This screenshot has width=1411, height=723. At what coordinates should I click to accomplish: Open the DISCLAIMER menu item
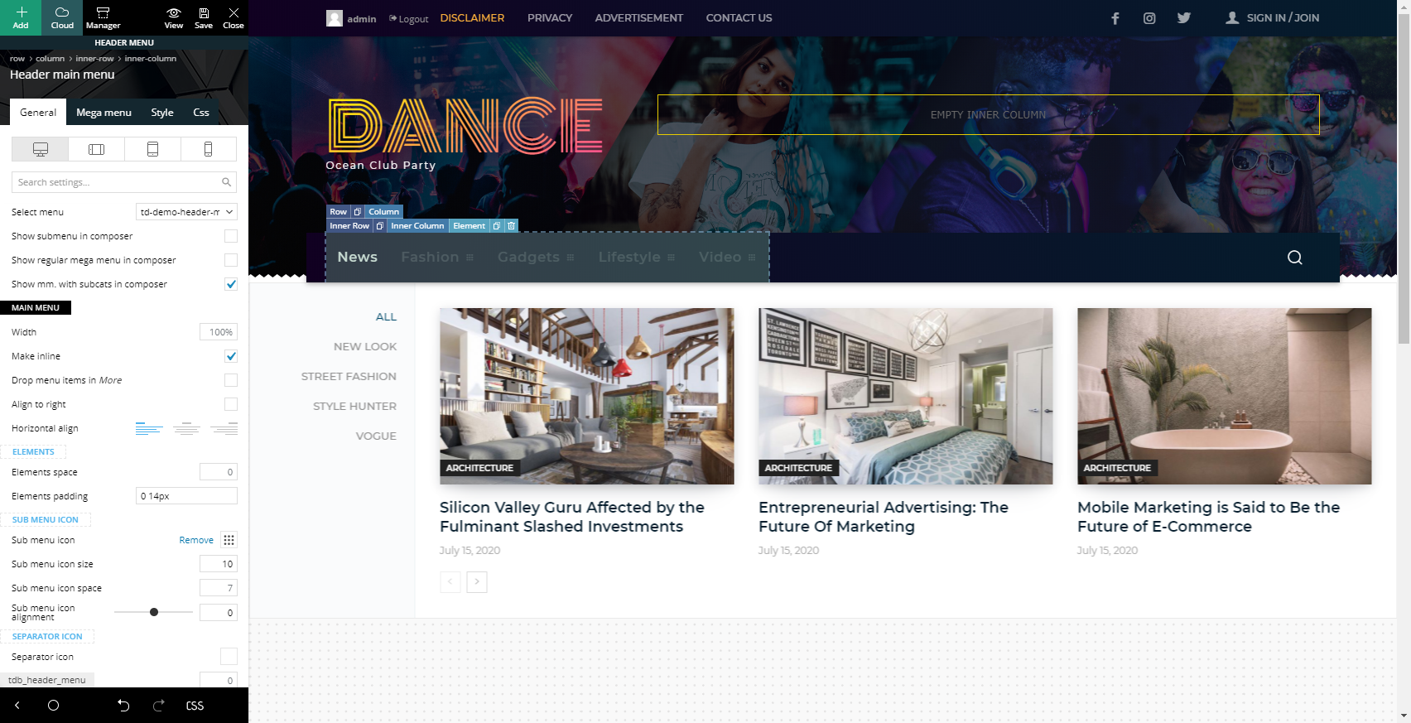[x=472, y=18]
